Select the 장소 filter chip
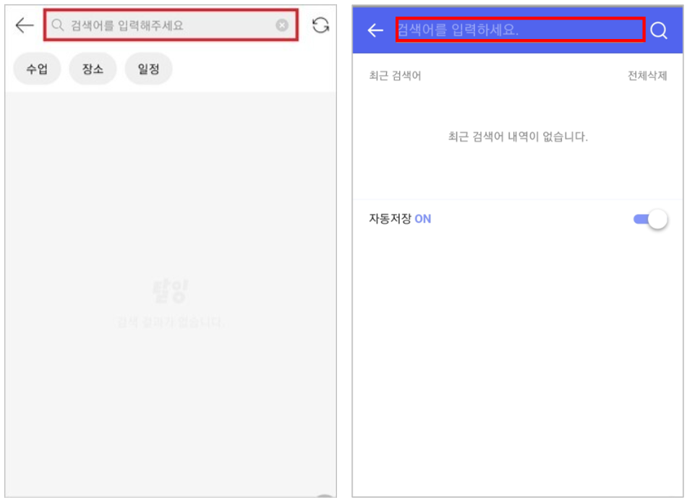The width and height of the screenshot is (687, 500). (93, 69)
